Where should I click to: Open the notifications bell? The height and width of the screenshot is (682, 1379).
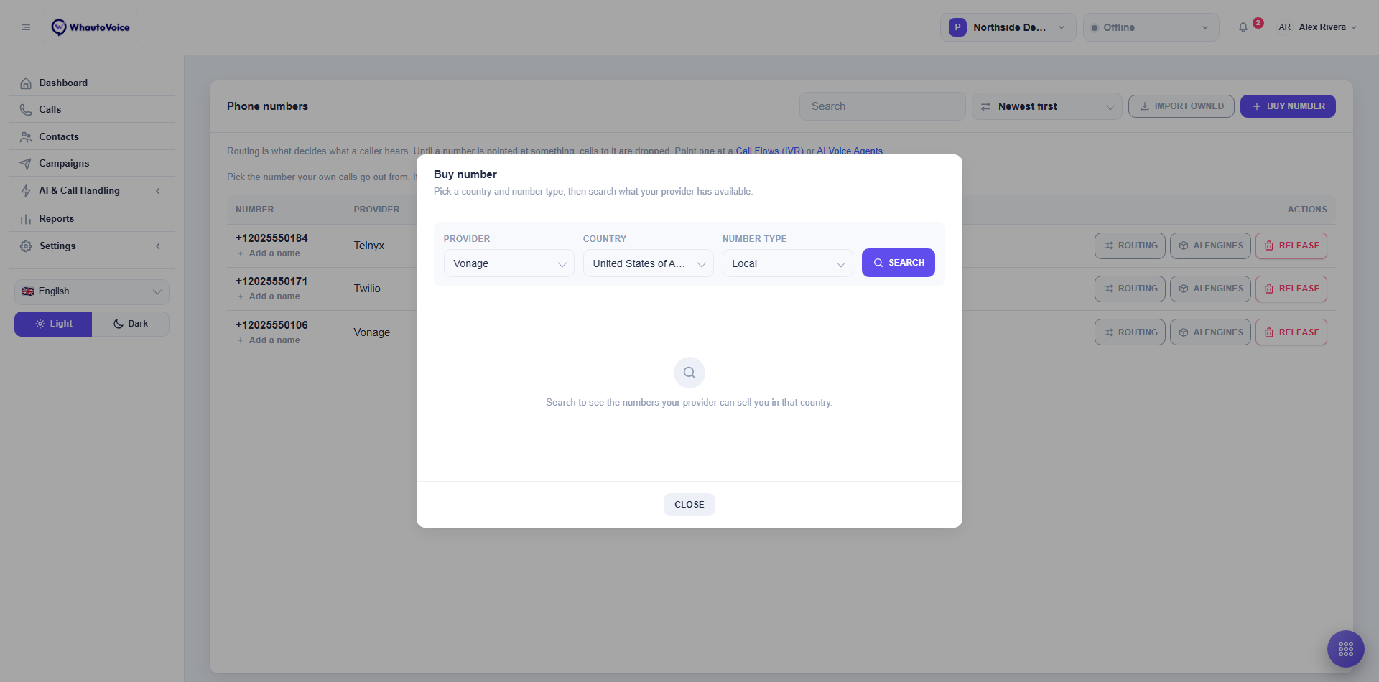(1243, 27)
